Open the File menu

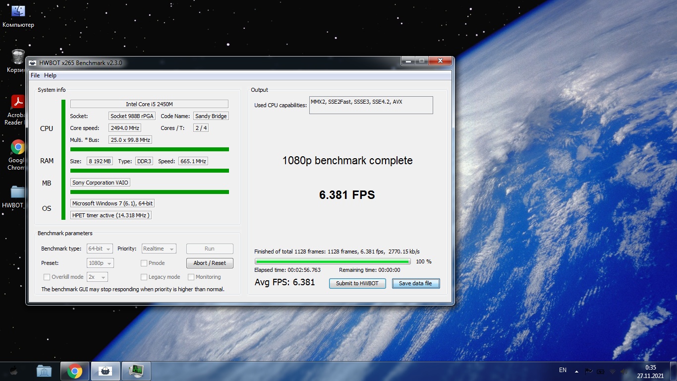tap(35, 75)
